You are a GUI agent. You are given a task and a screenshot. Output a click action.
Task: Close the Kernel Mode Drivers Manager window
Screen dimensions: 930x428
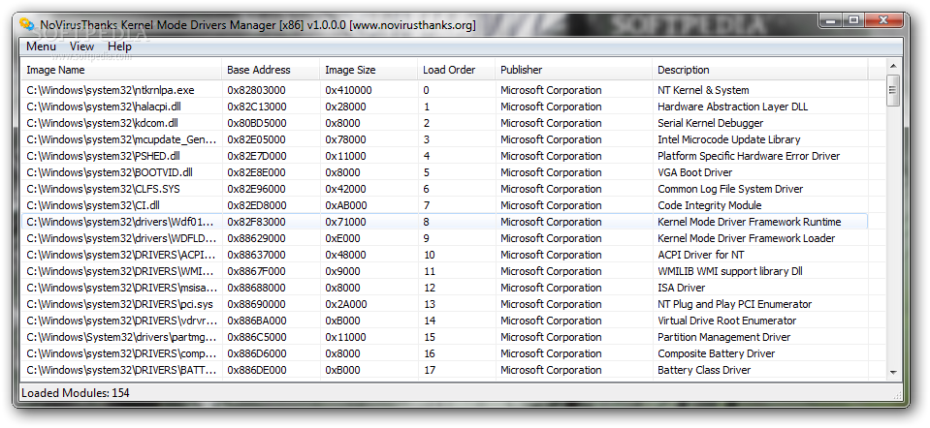(x=882, y=20)
